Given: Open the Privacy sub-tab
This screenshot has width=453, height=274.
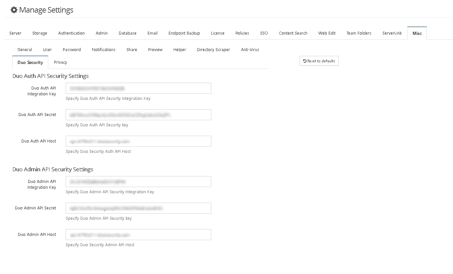Looking at the screenshot, I should tap(61, 62).
